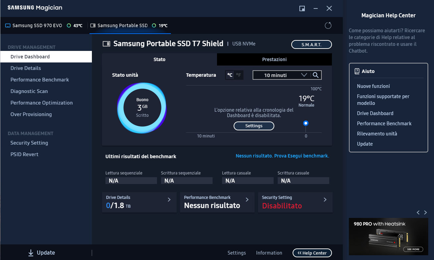The width and height of the screenshot is (434, 260).
Task: Click the Help Center collapse button
Action: 312,253
